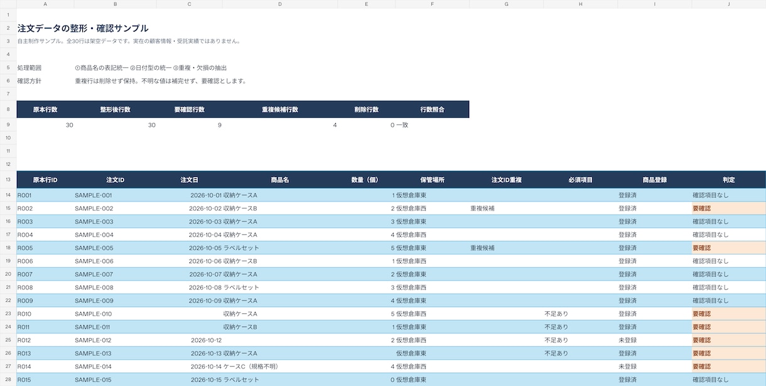Select the 必須項目 table header
Viewport: 766px width, 386px height.
tap(581, 180)
